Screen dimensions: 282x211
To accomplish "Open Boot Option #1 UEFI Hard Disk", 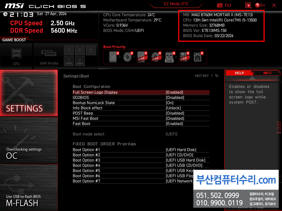I will [141, 150].
